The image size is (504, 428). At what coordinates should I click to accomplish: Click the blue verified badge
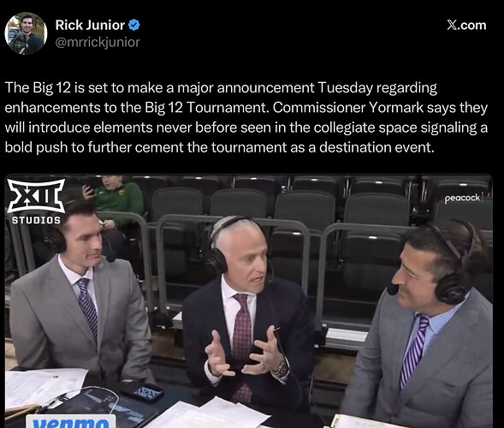coord(134,25)
